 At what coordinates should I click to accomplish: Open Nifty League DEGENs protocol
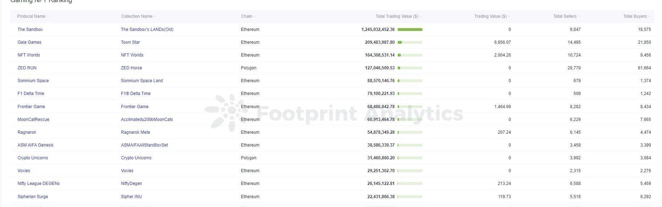pos(39,184)
